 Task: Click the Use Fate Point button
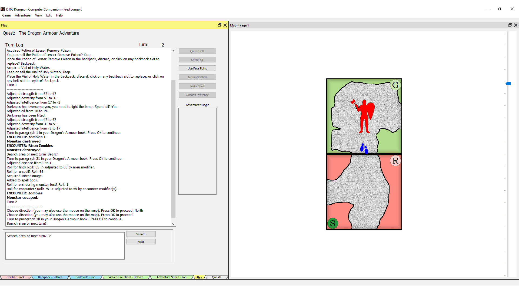coord(197,68)
